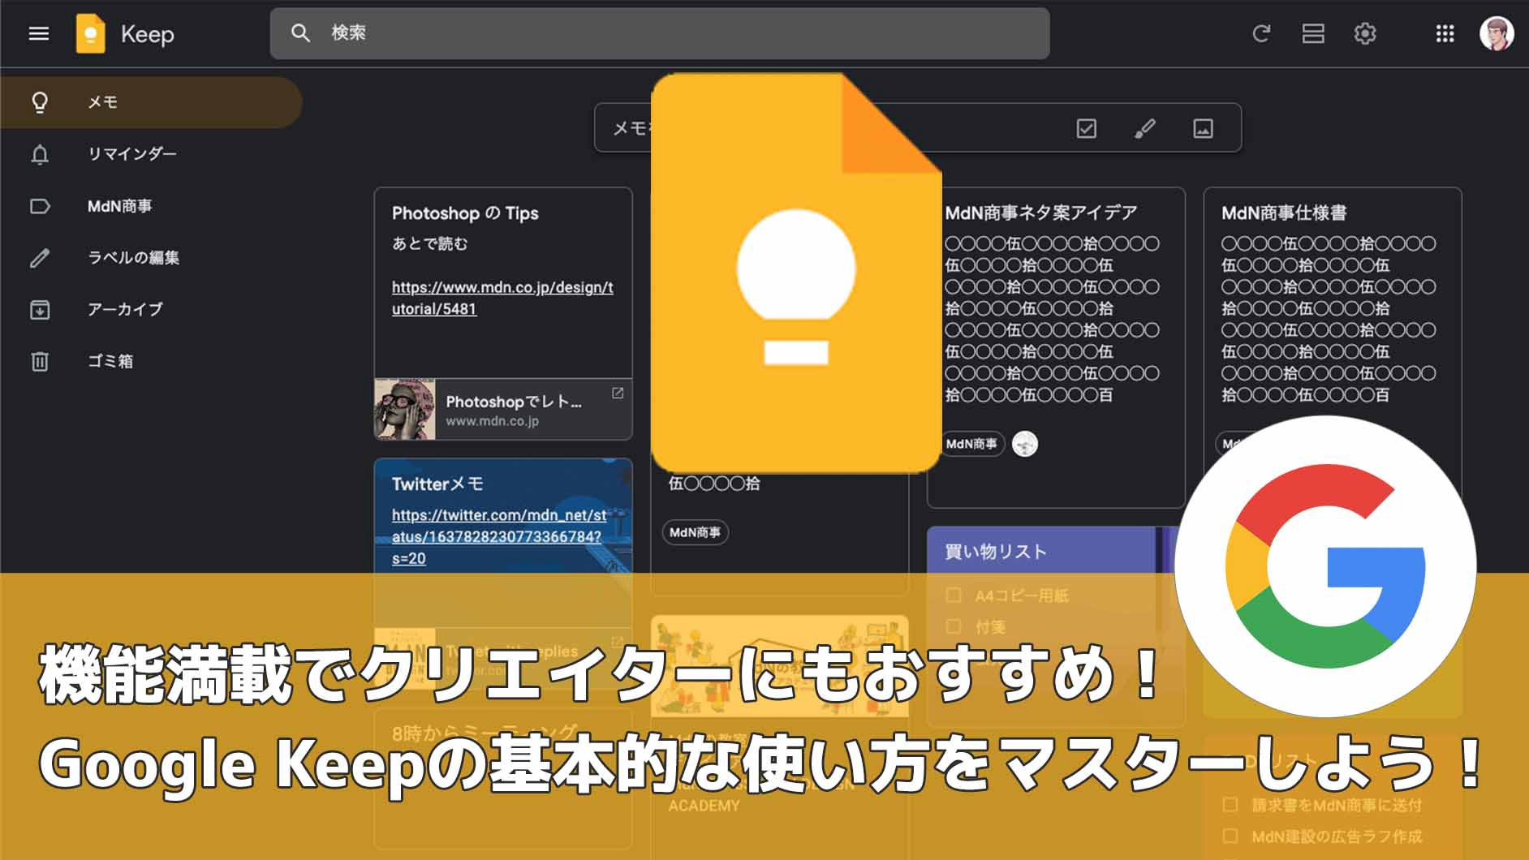This screenshot has height=860, width=1529.
Task: Check the A4コピー用紙 checkbox
Action: coord(954,596)
